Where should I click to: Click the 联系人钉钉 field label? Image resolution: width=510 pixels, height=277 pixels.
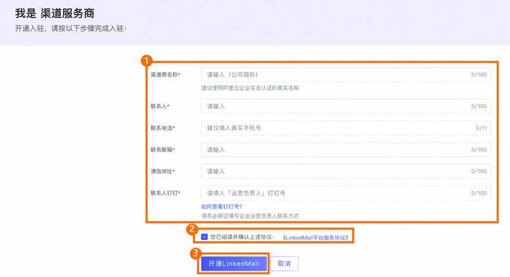tap(165, 193)
